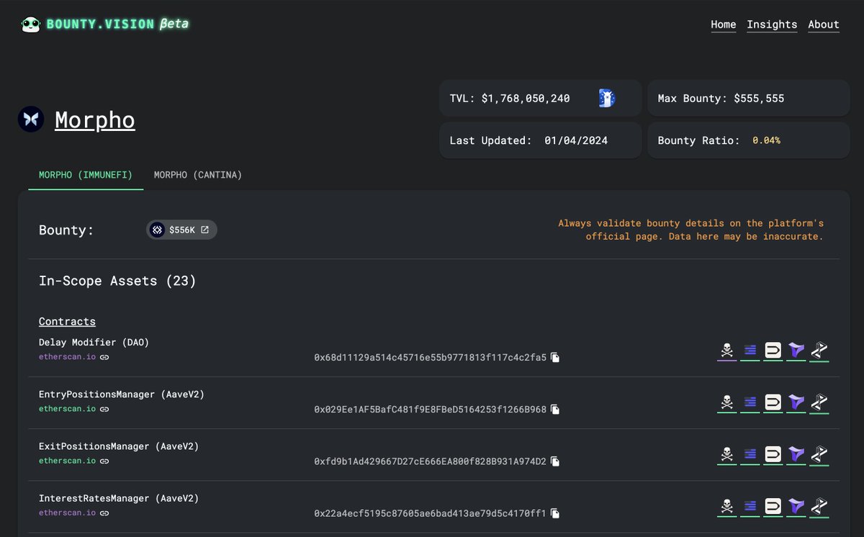Click the skull icon for Delay Modifier (DAO)
The height and width of the screenshot is (537, 864).
coord(727,351)
